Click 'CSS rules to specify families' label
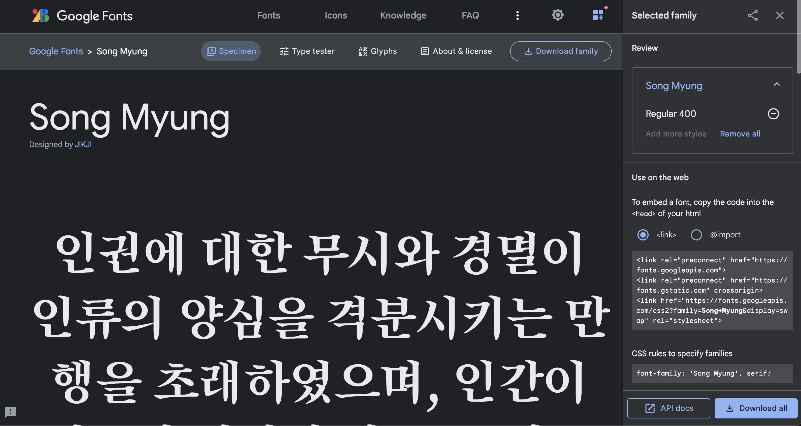Image resolution: width=801 pixels, height=426 pixels. (x=682, y=353)
